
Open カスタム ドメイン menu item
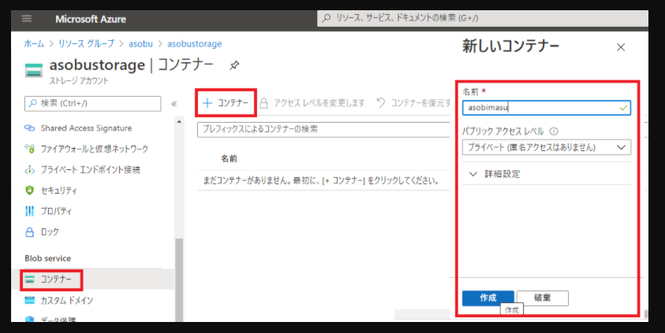click(x=66, y=301)
